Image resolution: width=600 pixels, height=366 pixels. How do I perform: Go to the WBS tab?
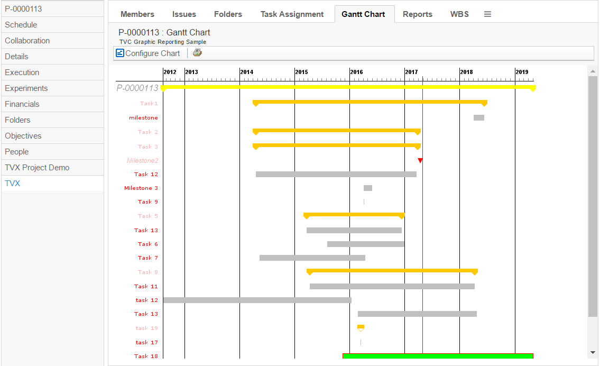pyautogui.click(x=459, y=14)
